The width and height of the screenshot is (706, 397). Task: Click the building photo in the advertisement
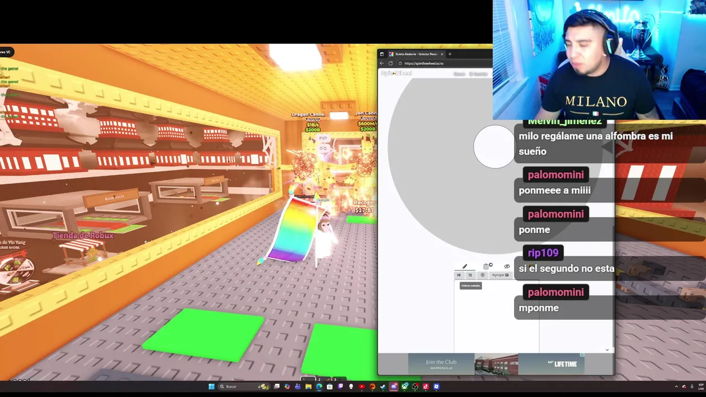(496, 364)
